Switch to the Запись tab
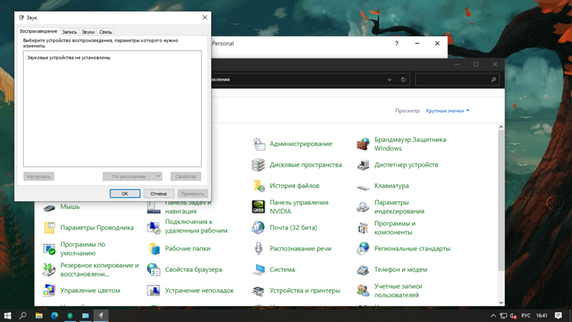The width and height of the screenshot is (572, 322). (69, 32)
